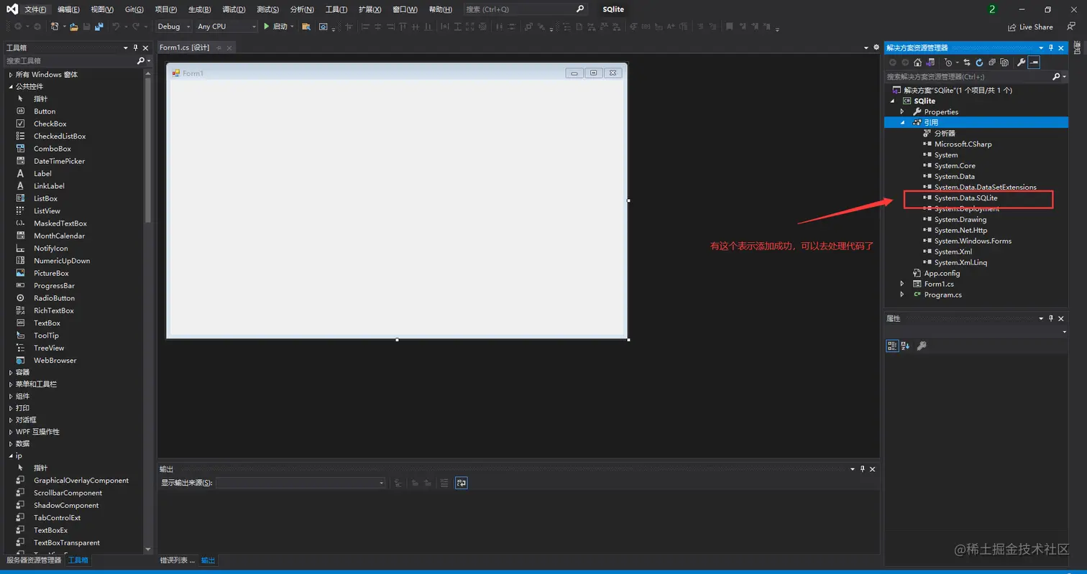This screenshot has height=574, width=1087.
Task: Toggle Show All Files in Solution Explorer
Action: coord(1004,63)
